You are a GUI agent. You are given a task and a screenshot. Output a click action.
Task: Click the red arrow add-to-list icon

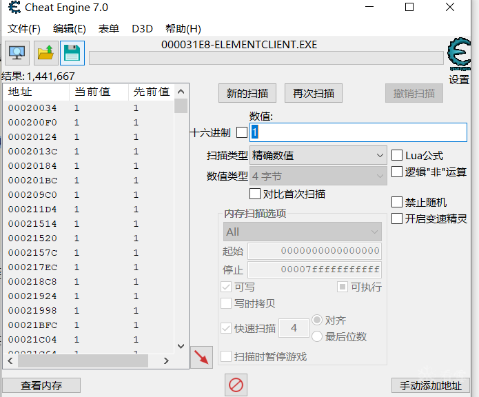click(201, 357)
